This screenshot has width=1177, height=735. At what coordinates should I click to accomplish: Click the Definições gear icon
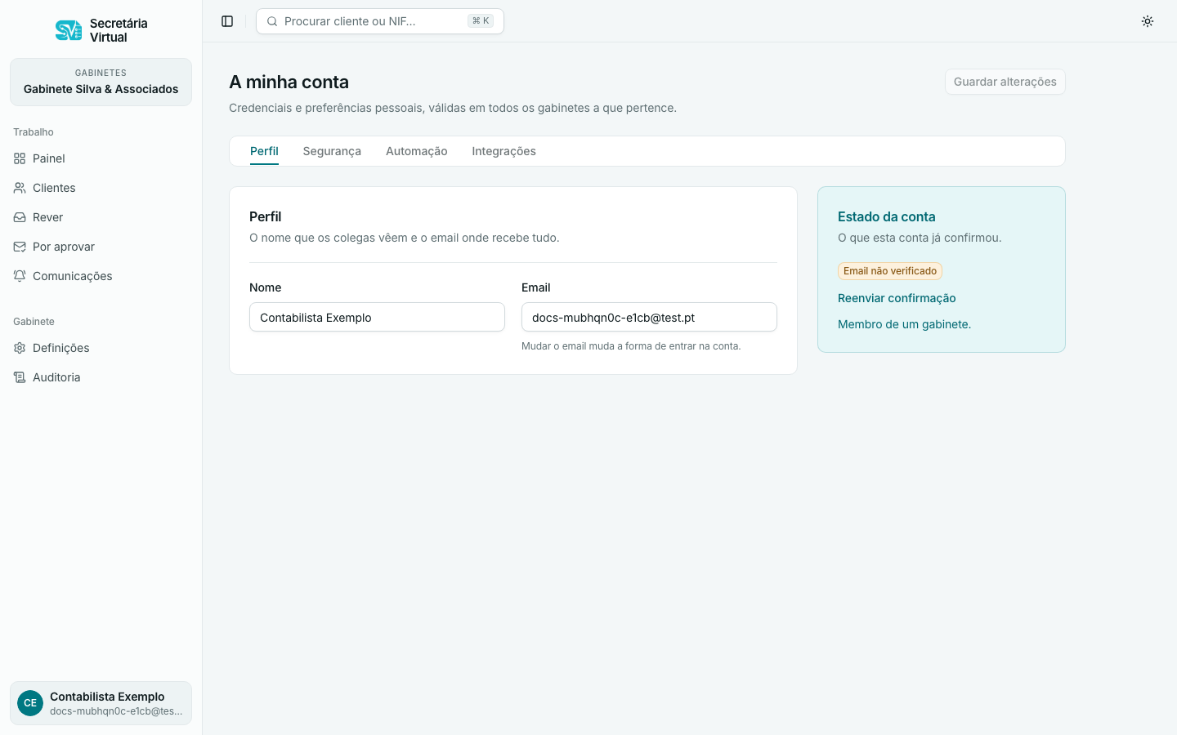coord(20,348)
